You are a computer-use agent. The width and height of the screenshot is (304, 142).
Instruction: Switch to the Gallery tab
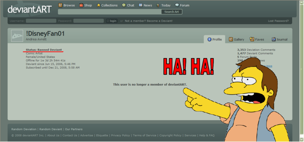[x=236, y=39]
